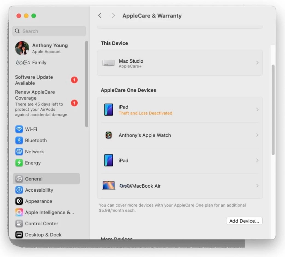Open Renew AppleCare Coverage notice
The image size is (285, 257).
pyautogui.click(x=46, y=103)
